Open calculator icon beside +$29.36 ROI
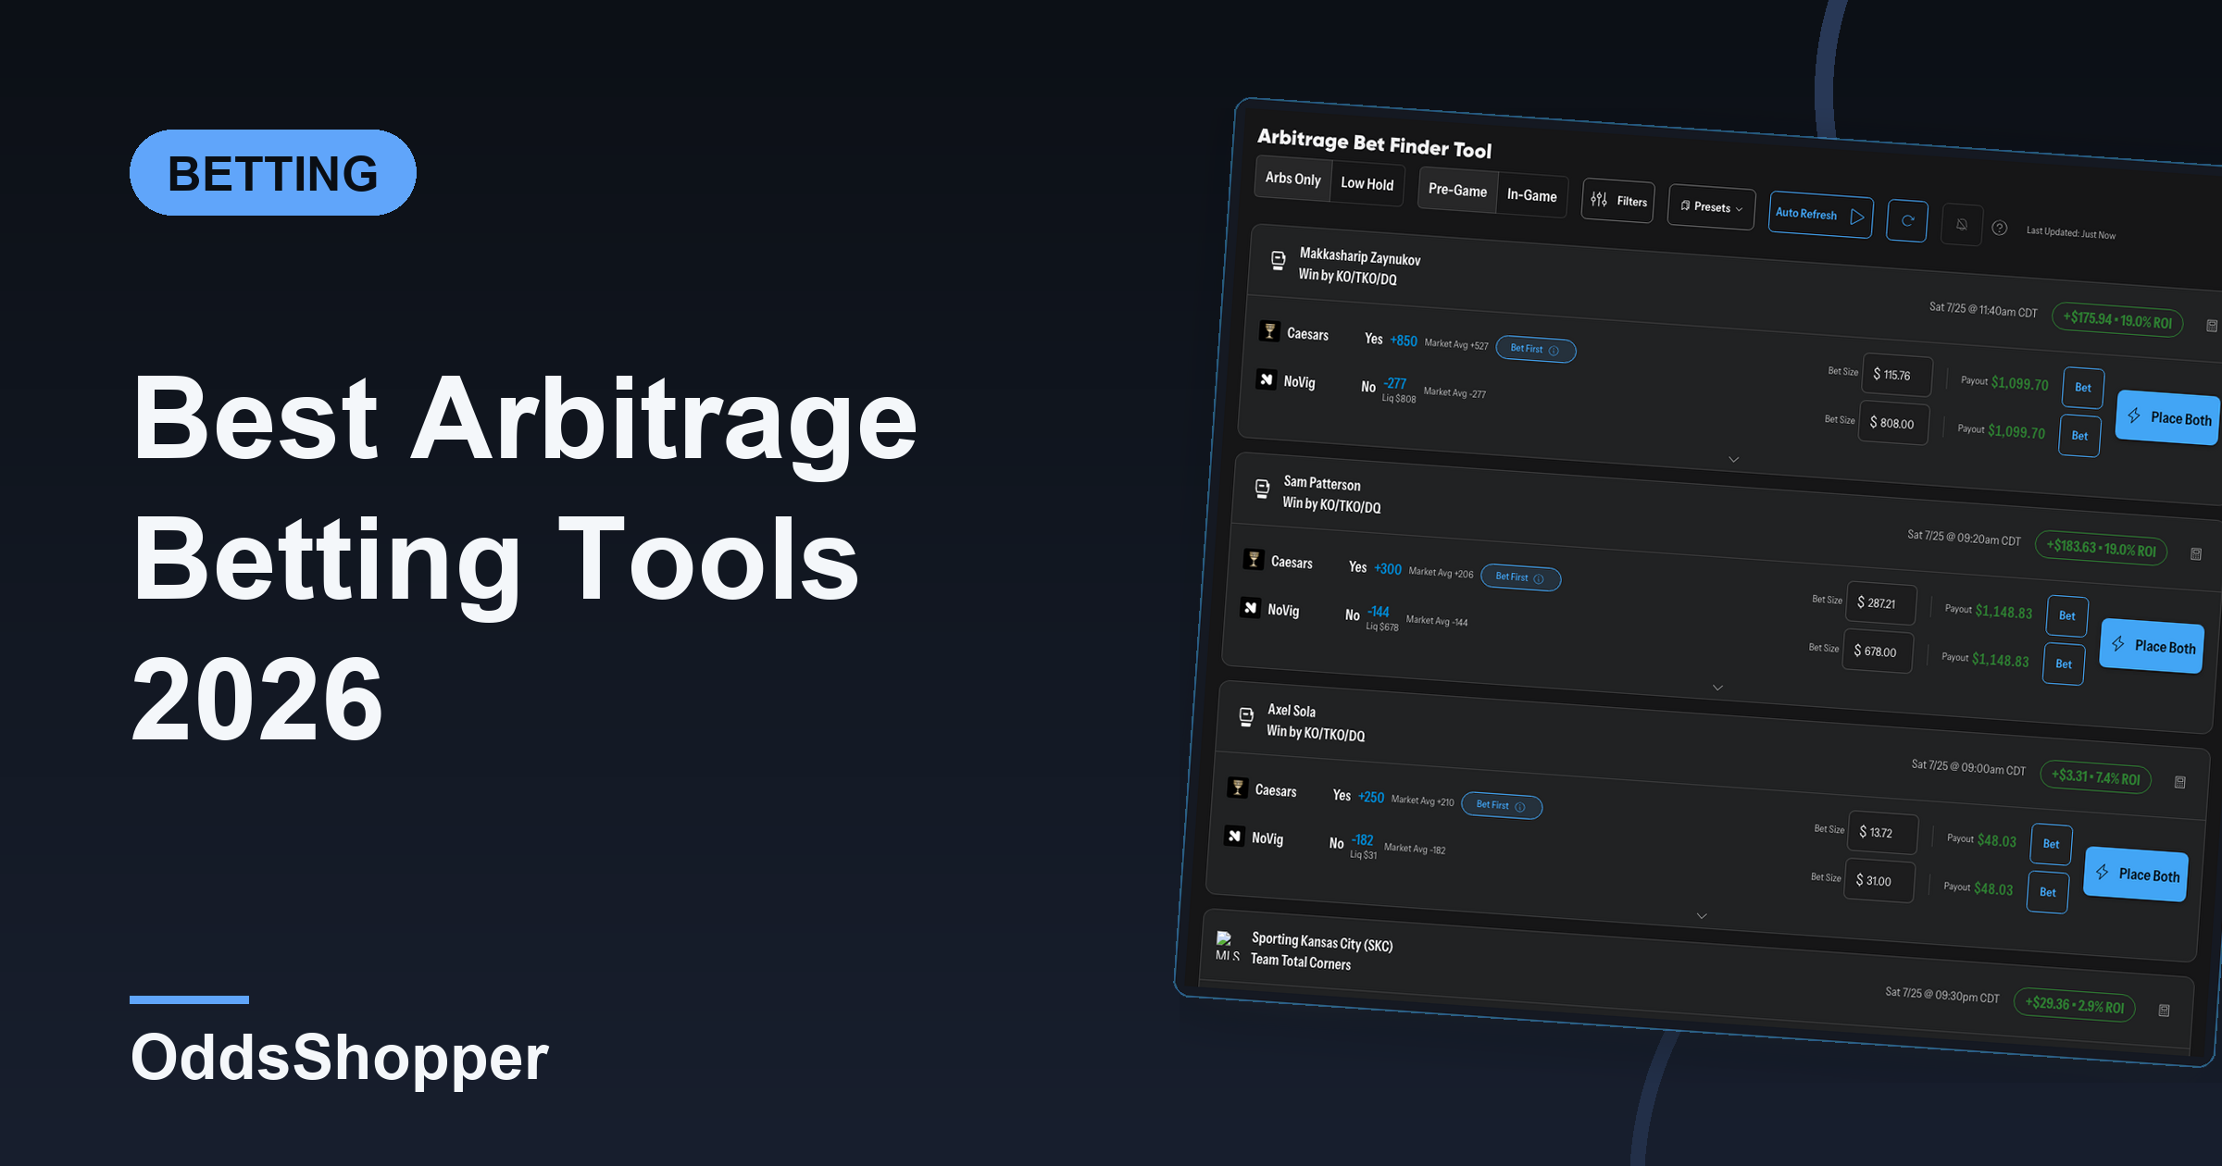This screenshot has width=2222, height=1166. point(2165,1011)
